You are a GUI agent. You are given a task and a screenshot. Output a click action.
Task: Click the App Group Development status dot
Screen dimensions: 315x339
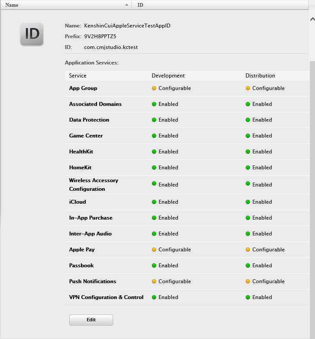154,89
